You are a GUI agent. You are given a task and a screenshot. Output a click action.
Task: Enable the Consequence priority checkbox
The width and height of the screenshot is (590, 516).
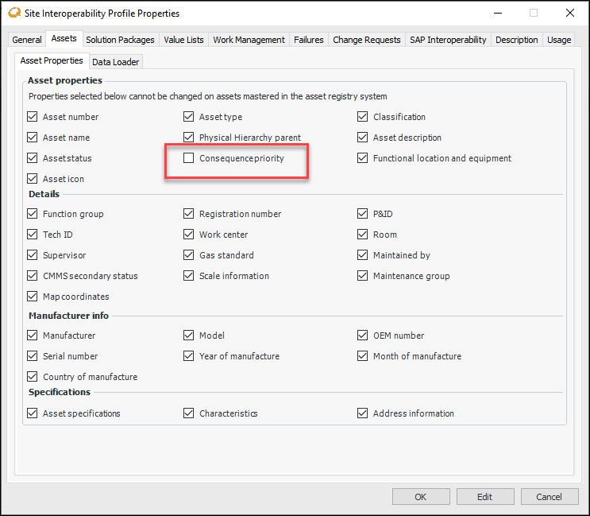(189, 158)
